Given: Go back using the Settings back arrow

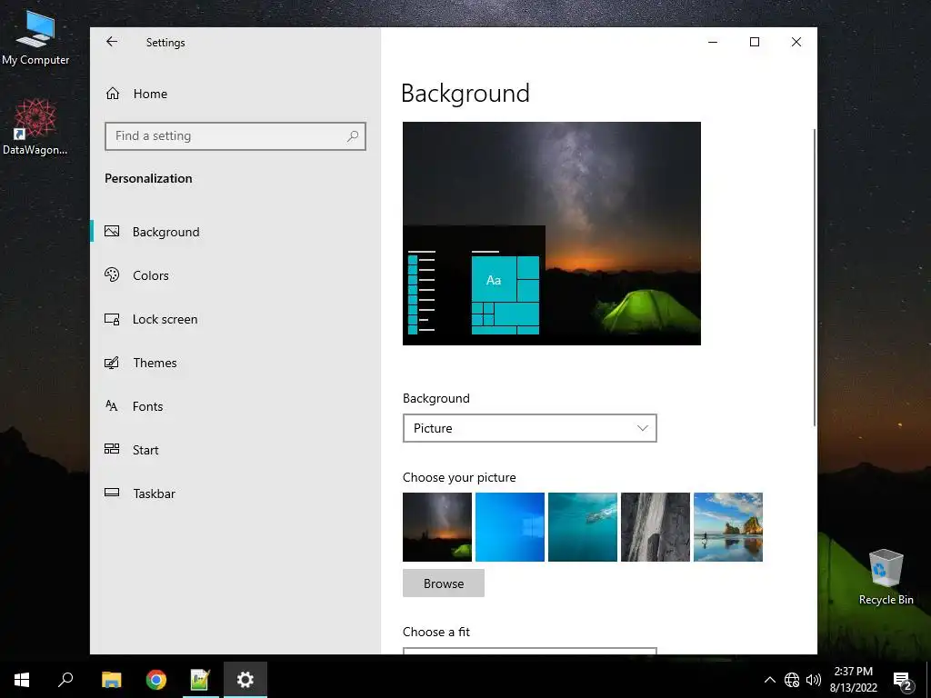Looking at the screenshot, I should click(112, 42).
